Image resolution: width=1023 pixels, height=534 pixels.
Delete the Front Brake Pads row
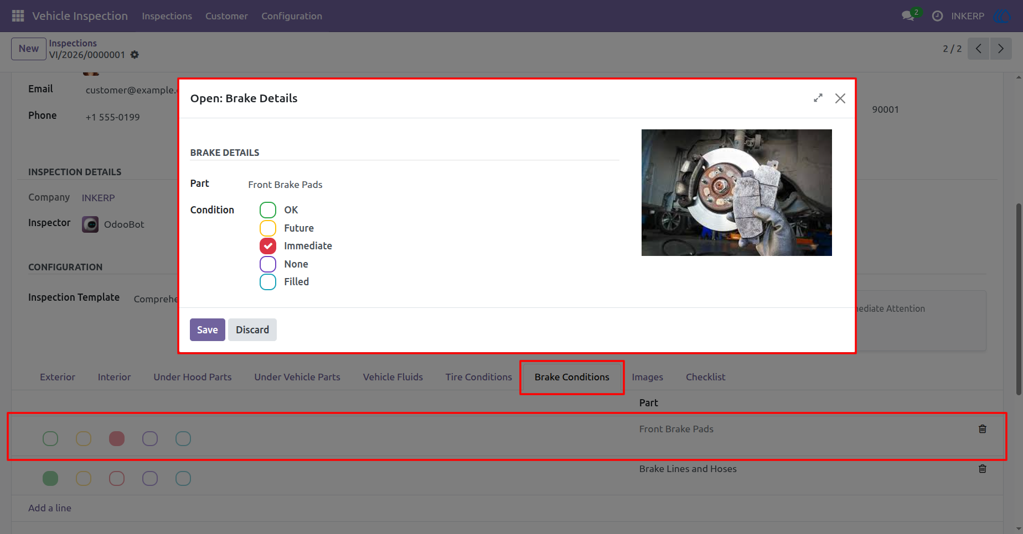click(x=983, y=429)
